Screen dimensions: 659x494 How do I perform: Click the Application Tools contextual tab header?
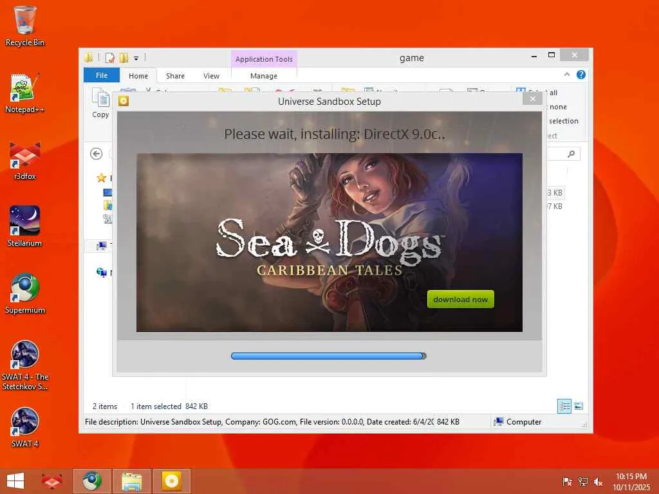[x=264, y=59]
